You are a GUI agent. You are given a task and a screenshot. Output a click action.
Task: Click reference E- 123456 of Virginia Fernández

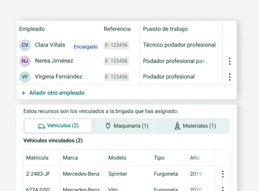pyautogui.click(x=116, y=77)
